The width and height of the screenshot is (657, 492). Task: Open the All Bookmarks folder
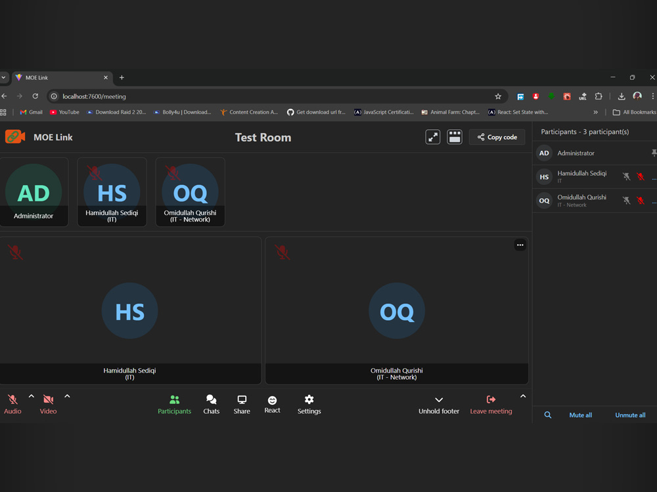click(x=635, y=112)
